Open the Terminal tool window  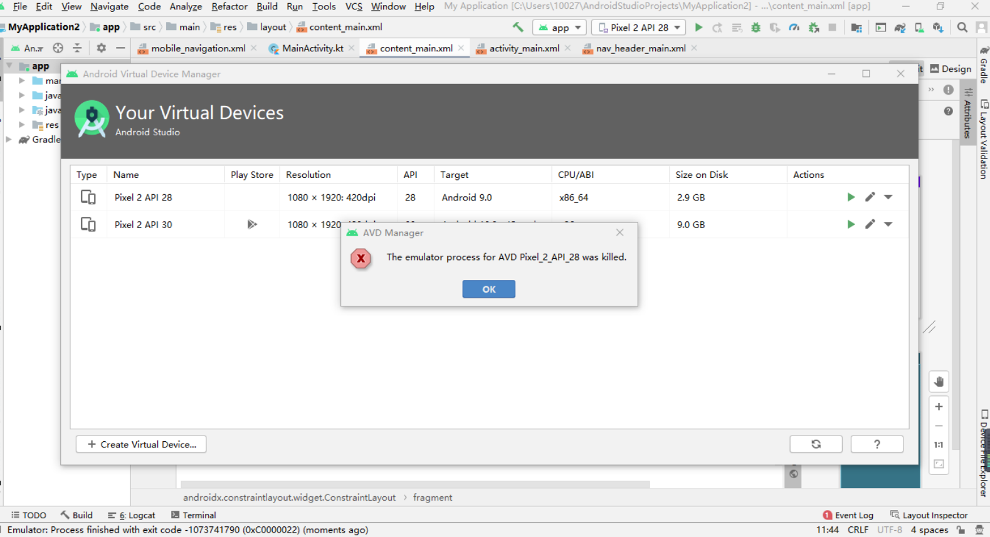coord(194,515)
